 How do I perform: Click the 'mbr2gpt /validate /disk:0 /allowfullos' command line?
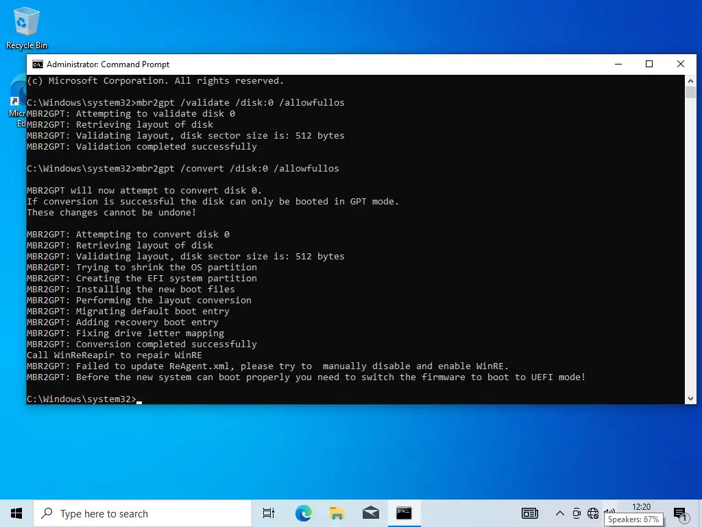pos(241,103)
